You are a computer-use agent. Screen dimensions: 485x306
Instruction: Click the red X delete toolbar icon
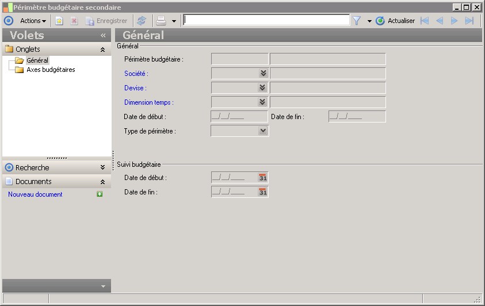[x=74, y=21]
